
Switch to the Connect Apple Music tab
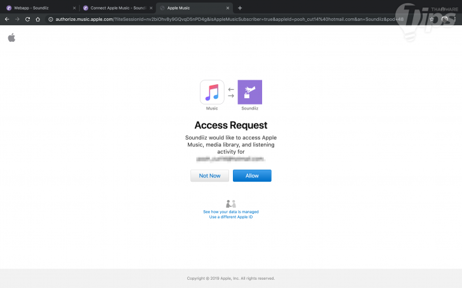pyautogui.click(x=118, y=8)
